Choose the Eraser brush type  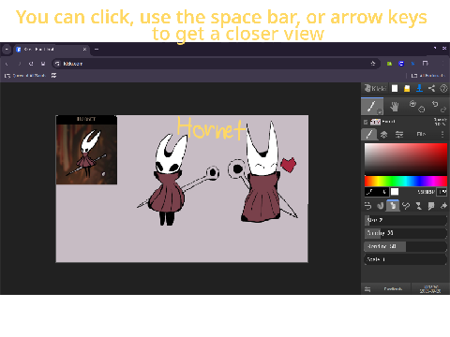[x=443, y=206]
